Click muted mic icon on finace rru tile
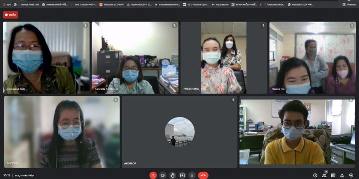Screen dimensions: 359x179 (352, 26)
